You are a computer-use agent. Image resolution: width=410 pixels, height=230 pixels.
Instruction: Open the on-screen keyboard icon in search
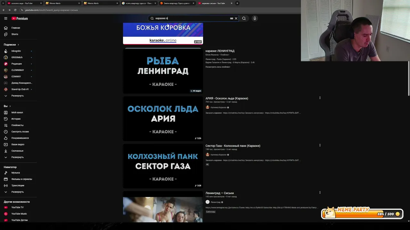232,19
